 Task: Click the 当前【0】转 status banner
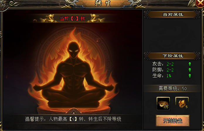[x=72, y=19]
